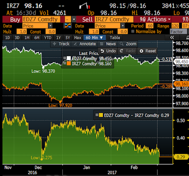Screen dimensions: 189x176
Task: Click the Buy EDZ7 Comdty security field
Action: point(41,19)
